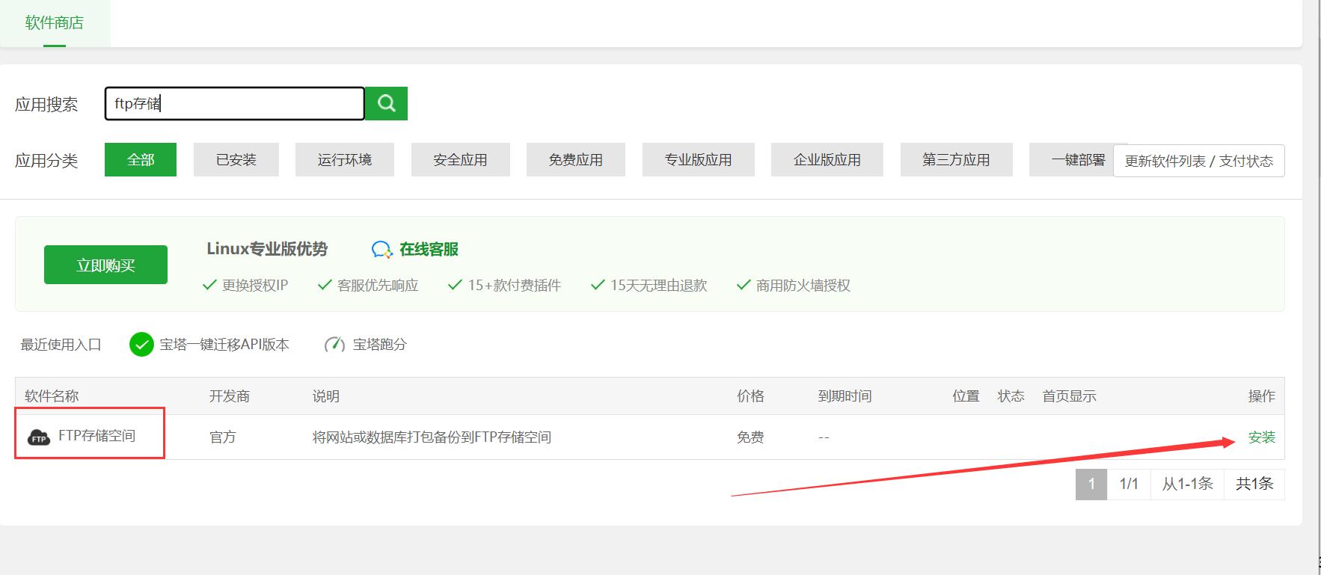
Task: Click the 最近使用入口 label
Action: point(61,345)
